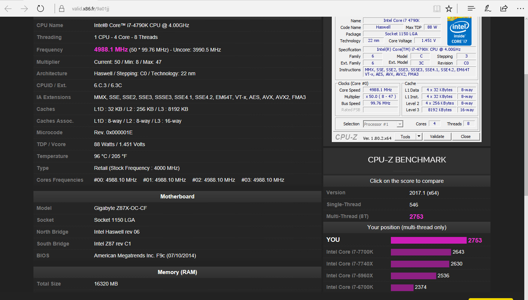The width and height of the screenshot is (528, 300).
Task: Click "Click on the score to compare" text
Action: click(407, 181)
